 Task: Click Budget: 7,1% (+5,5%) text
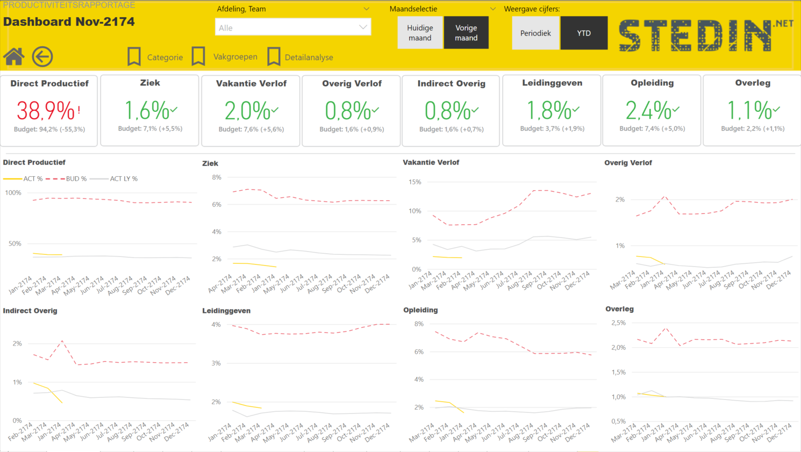(150, 129)
